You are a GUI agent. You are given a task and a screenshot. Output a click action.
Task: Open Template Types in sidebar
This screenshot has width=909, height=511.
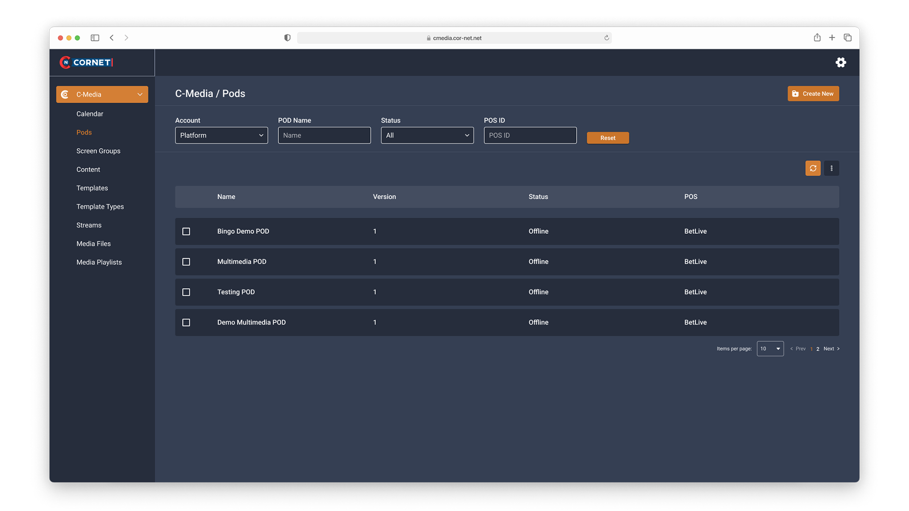(x=100, y=207)
